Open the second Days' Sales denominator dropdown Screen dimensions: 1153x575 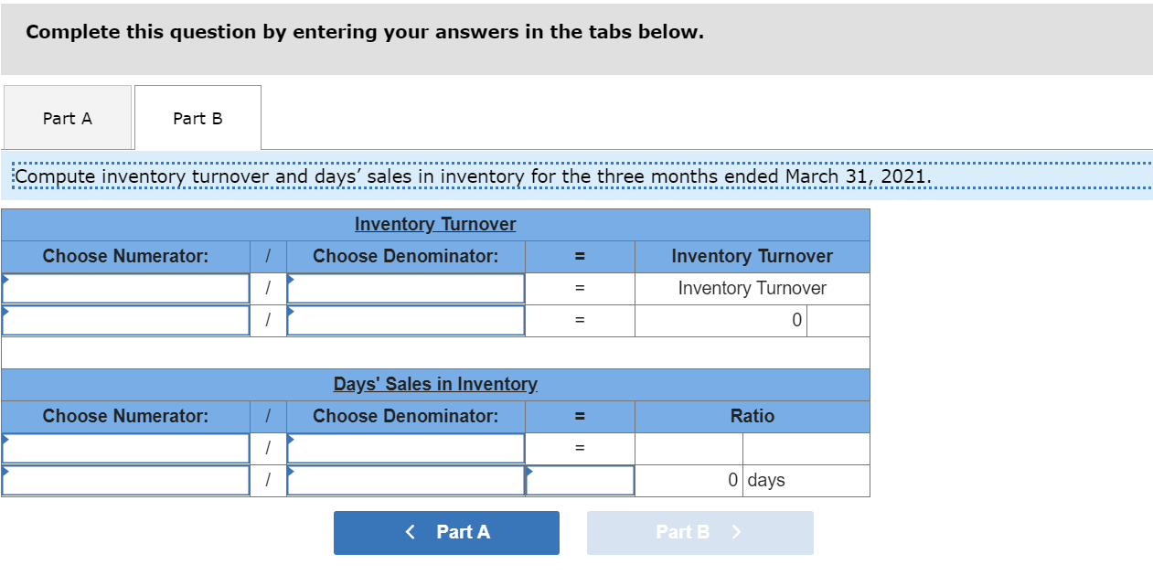[x=406, y=480]
